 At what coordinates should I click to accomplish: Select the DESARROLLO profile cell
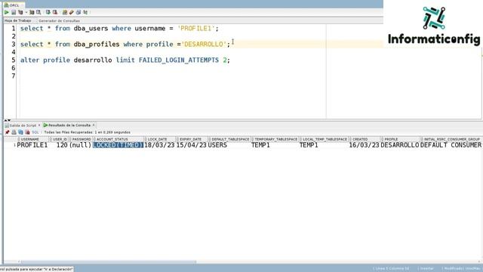click(x=400, y=145)
